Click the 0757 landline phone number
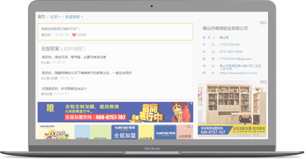The image size is (306, 159). click(x=231, y=52)
